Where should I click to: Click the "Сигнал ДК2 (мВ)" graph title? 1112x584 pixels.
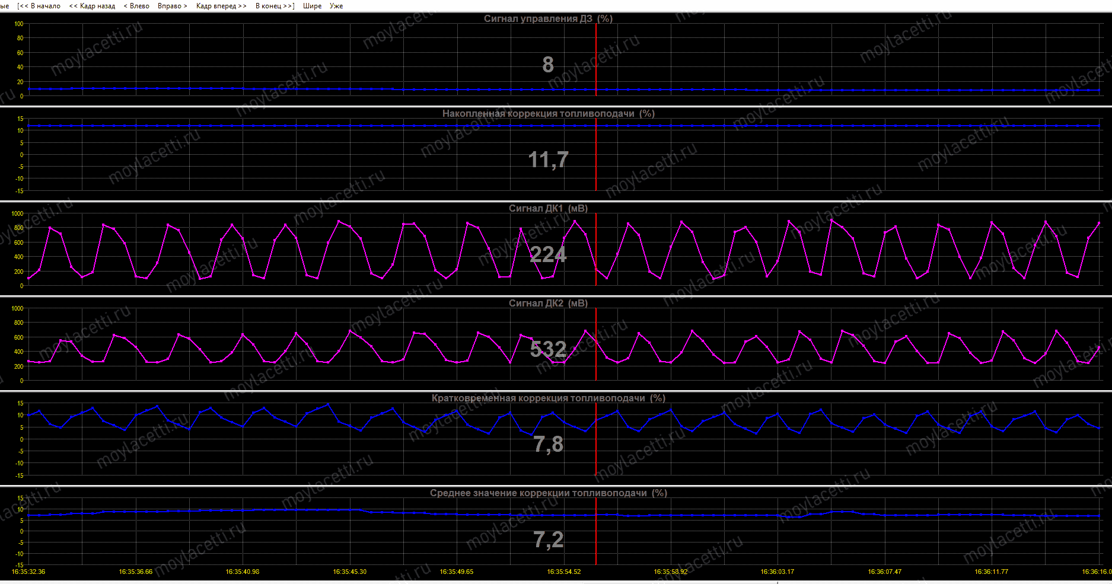548,303
